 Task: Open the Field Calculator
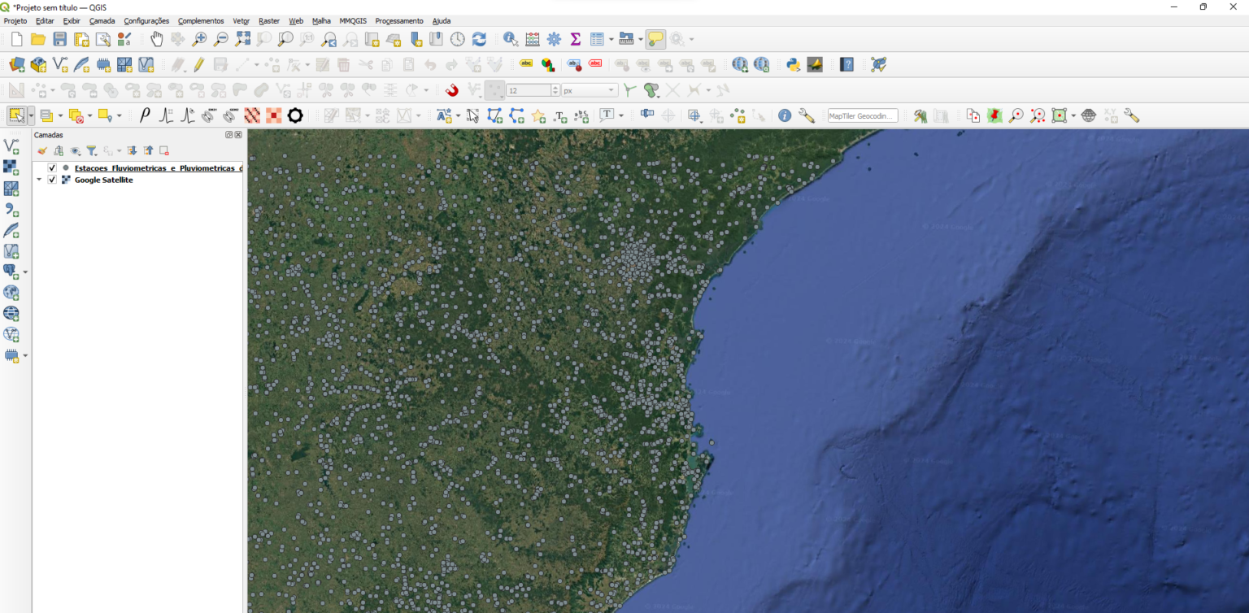click(x=533, y=38)
